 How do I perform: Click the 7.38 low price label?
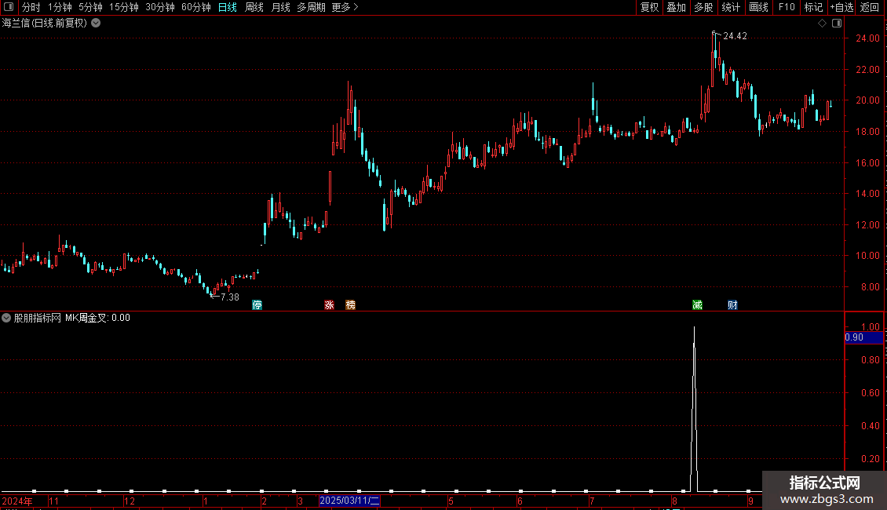tap(230, 297)
